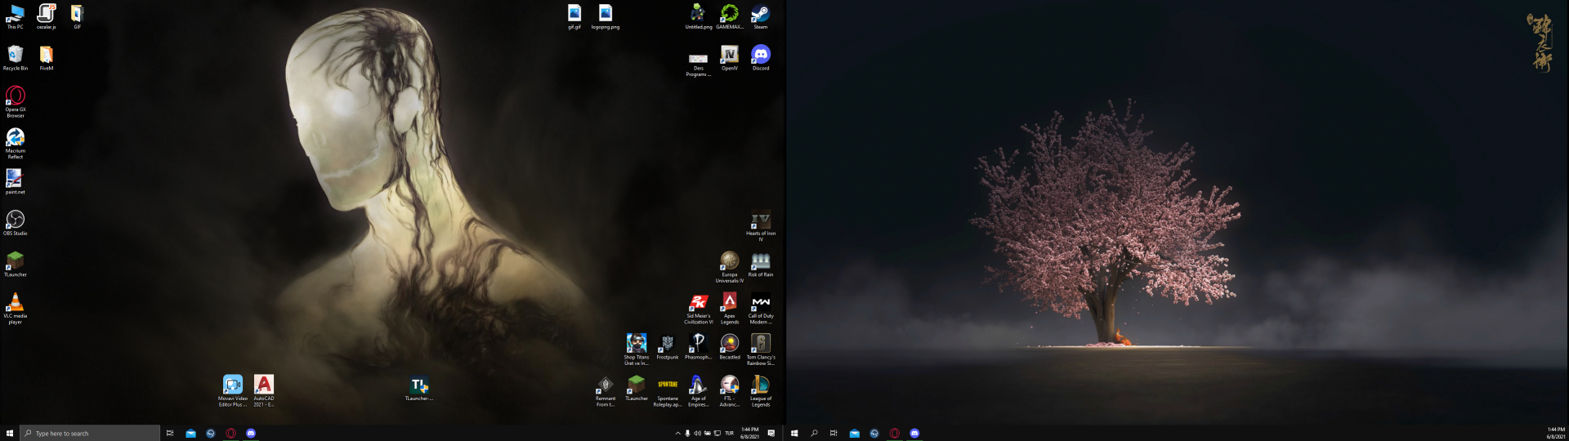Launch League of Legends shortcut
Viewport: 1569px width, 441px height.
click(x=761, y=390)
